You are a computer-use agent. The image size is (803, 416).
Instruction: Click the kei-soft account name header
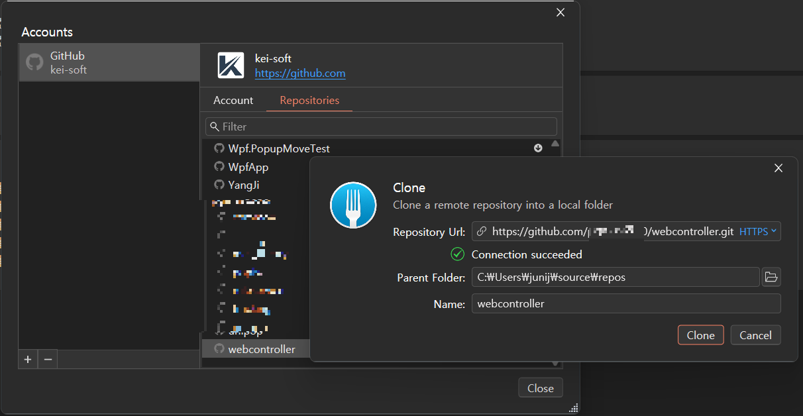[x=273, y=58]
